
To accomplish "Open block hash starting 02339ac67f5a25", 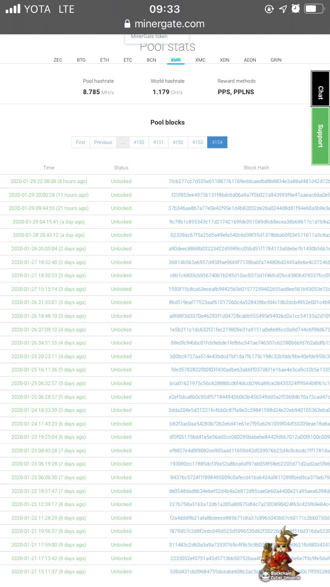I will pos(250,235).
